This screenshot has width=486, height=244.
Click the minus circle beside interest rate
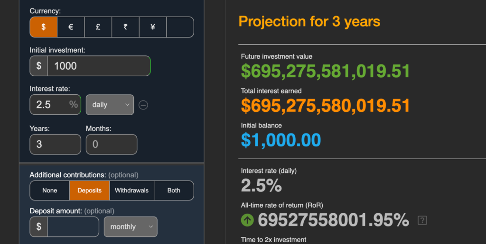[143, 105]
